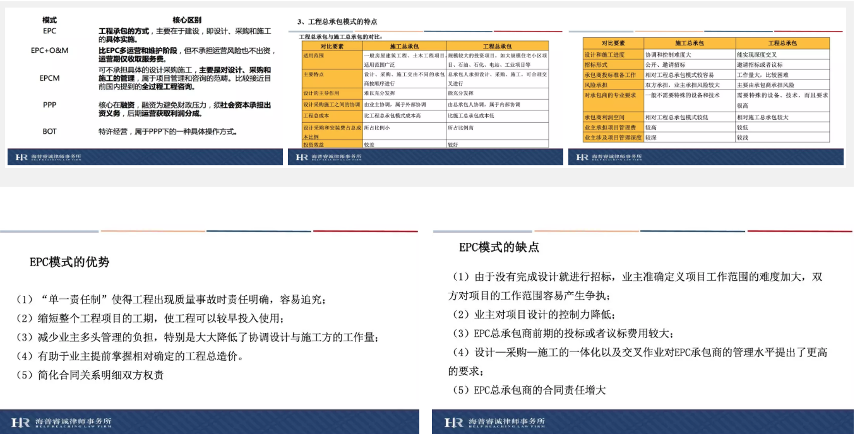Click the '核心区别' column header
The image size is (855, 434).
coord(187,20)
